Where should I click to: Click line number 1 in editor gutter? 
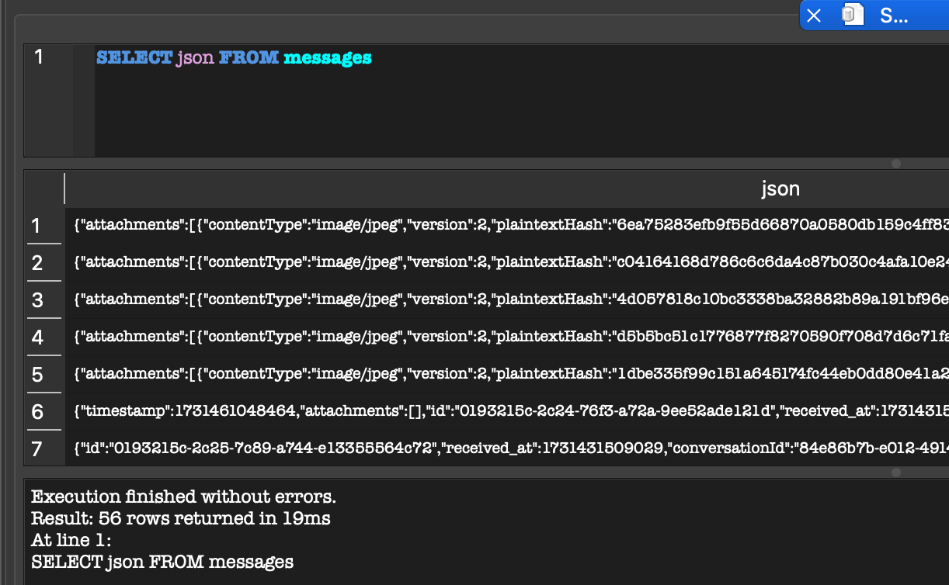click(39, 57)
